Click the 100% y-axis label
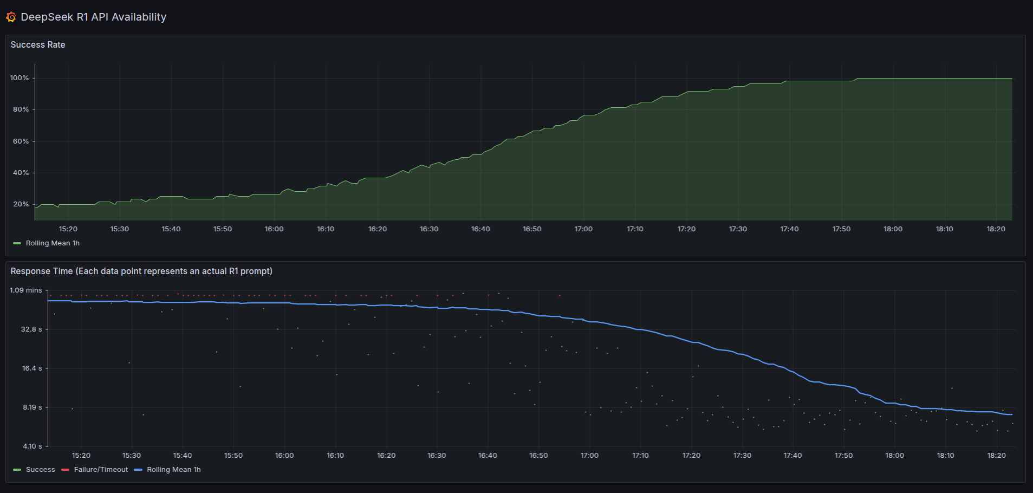 [20, 78]
